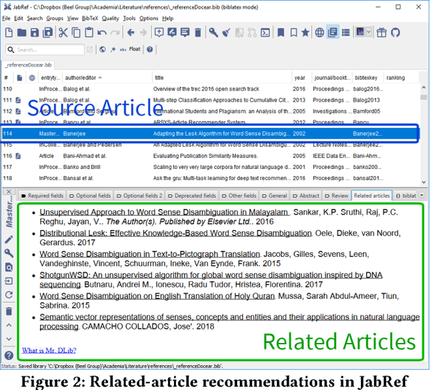Open the ShotgunWSD related article link
This screenshot has height=390, width=430.
(211, 280)
